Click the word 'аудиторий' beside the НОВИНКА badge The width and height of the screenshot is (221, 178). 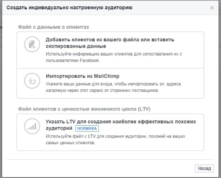59,128
